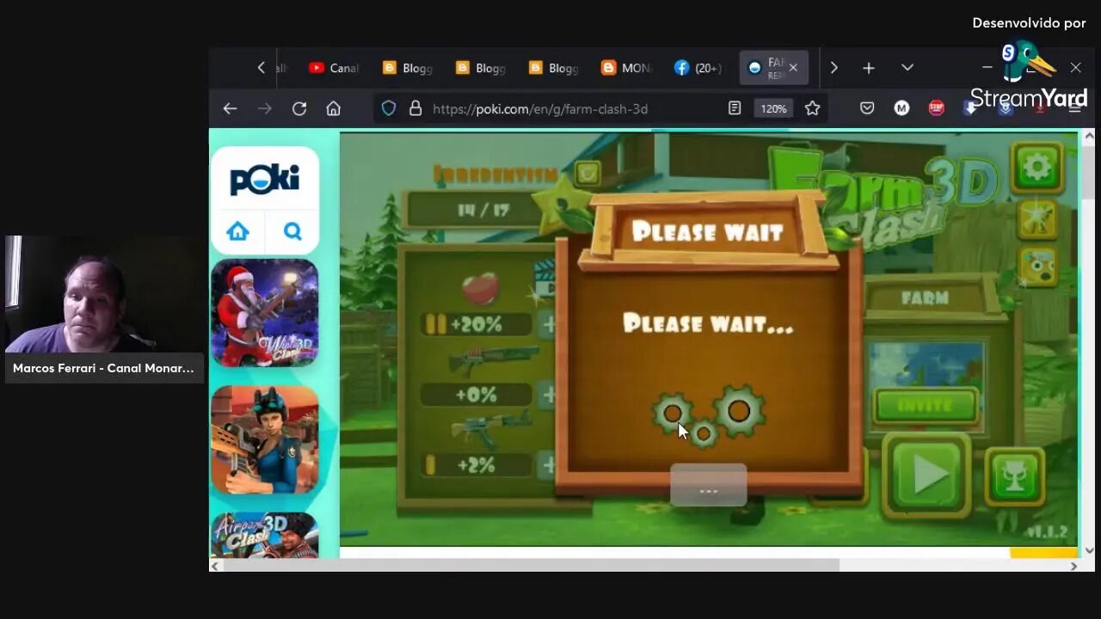Click the browser home button
The width and height of the screenshot is (1101, 619).
click(334, 108)
